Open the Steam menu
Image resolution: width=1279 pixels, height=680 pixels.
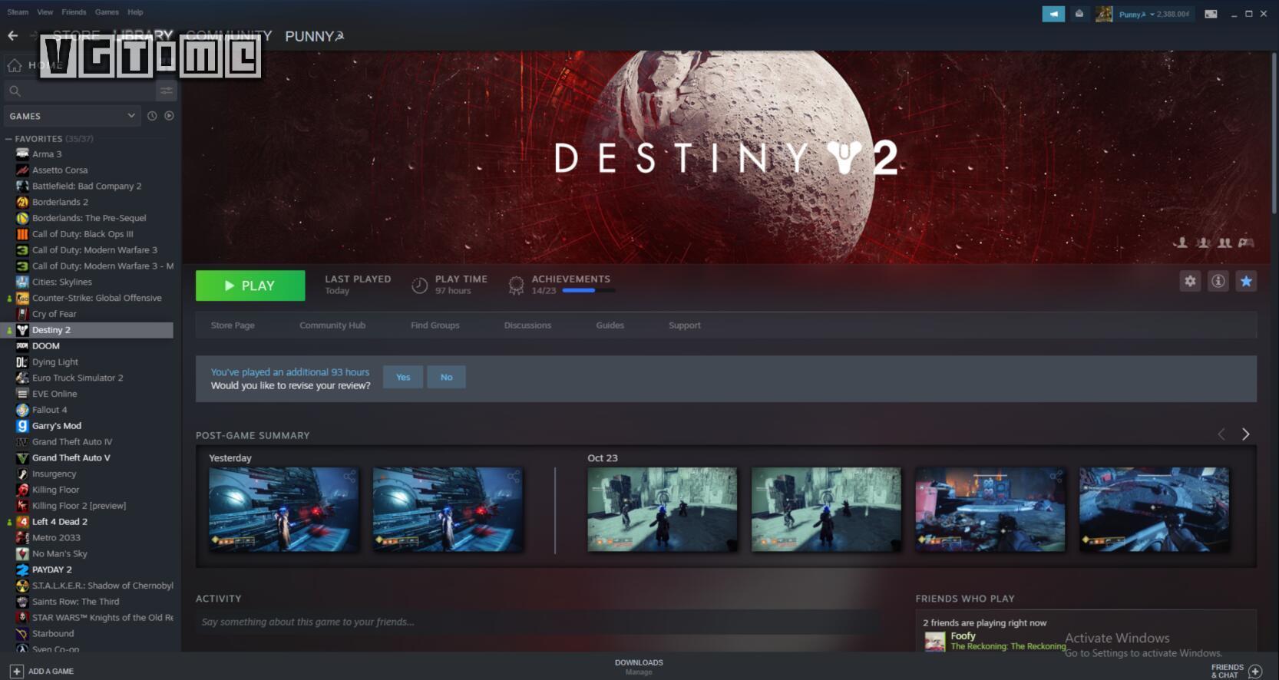click(18, 12)
